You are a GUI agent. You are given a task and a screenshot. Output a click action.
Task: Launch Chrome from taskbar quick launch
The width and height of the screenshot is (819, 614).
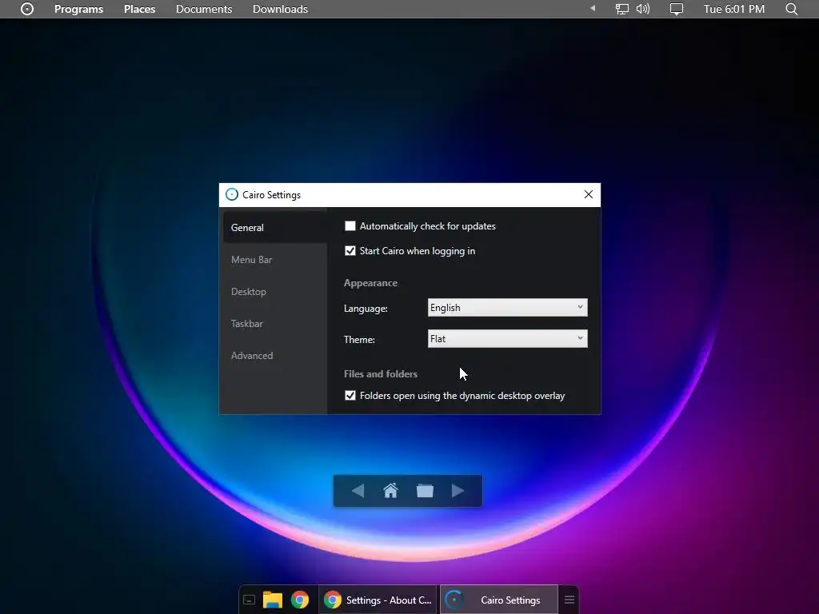(x=300, y=600)
